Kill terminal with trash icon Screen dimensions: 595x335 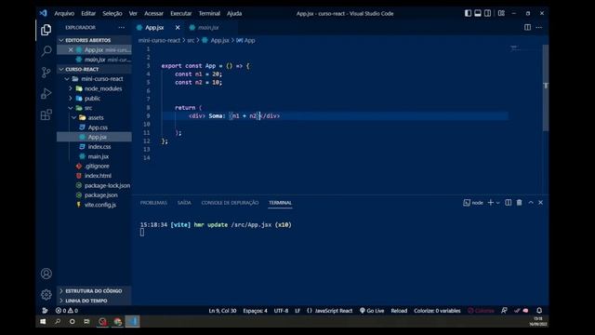519,203
